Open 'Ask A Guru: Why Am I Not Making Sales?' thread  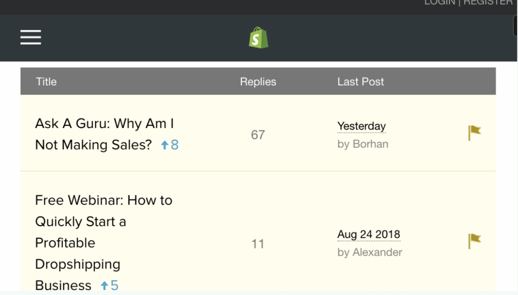pyautogui.click(x=105, y=134)
